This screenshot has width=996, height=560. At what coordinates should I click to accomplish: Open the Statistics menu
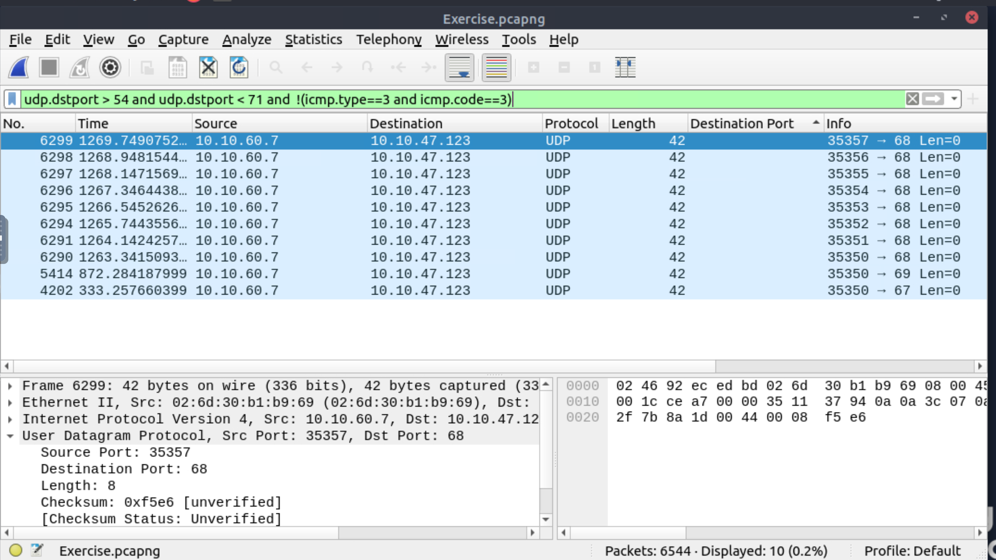click(313, 39)
